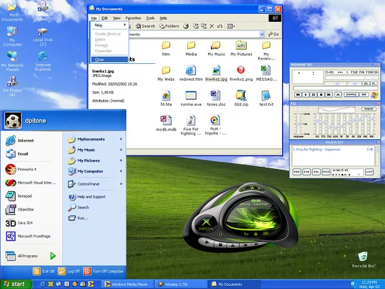Click play on the Xbox-skinned media player
This screenshot has height=289, width=385.
[x=207, y=242]
